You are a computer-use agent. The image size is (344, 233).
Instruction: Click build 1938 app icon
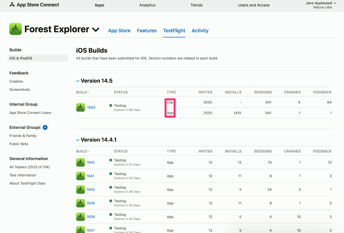[80, 217]
